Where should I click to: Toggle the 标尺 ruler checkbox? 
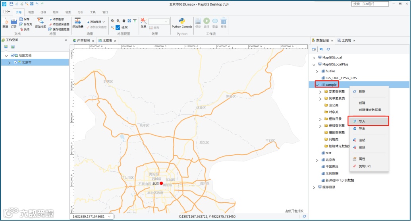click(x=118, y=27)
